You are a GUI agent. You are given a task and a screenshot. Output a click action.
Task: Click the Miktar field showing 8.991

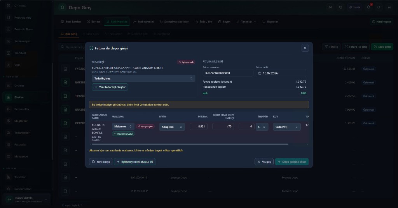pyautogui.click(x=199, y=127)
